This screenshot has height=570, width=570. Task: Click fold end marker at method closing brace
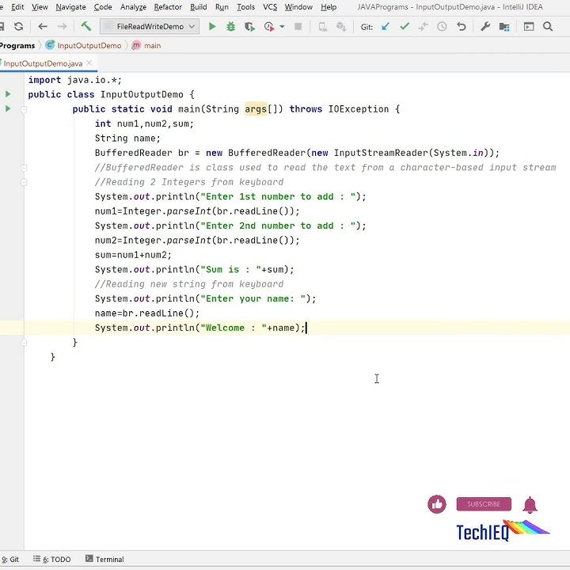[24, 343]
